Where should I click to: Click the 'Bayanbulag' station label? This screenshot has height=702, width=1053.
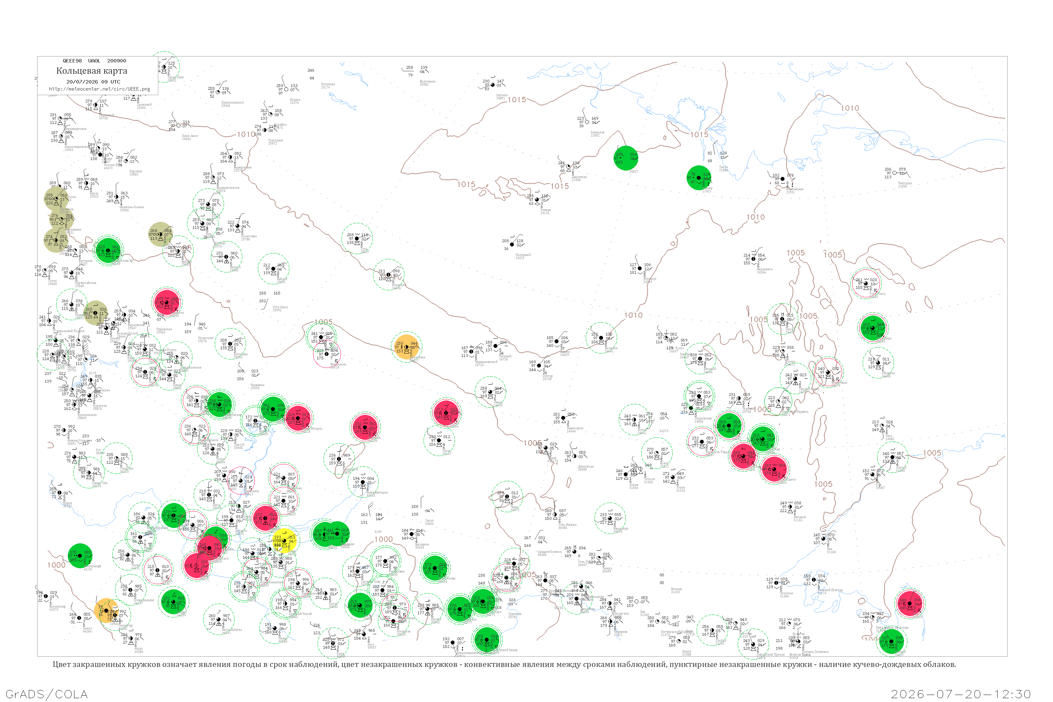point(57,607)
